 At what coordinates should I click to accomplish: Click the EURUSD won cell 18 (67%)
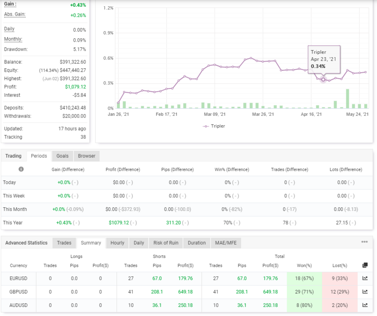click(304, 279)
